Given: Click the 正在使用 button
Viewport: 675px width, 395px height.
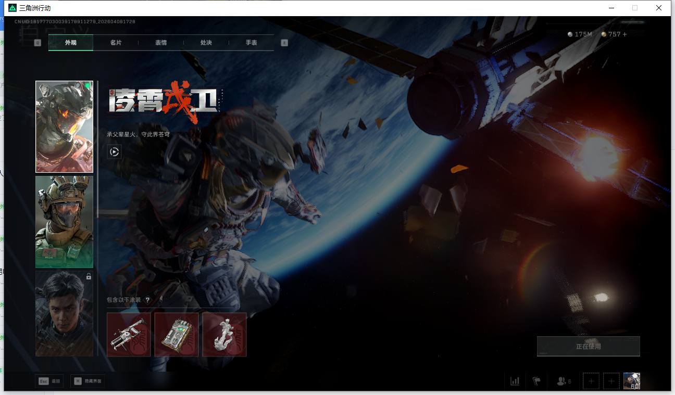Looking at the screenshot, I should tap(589, 346).
